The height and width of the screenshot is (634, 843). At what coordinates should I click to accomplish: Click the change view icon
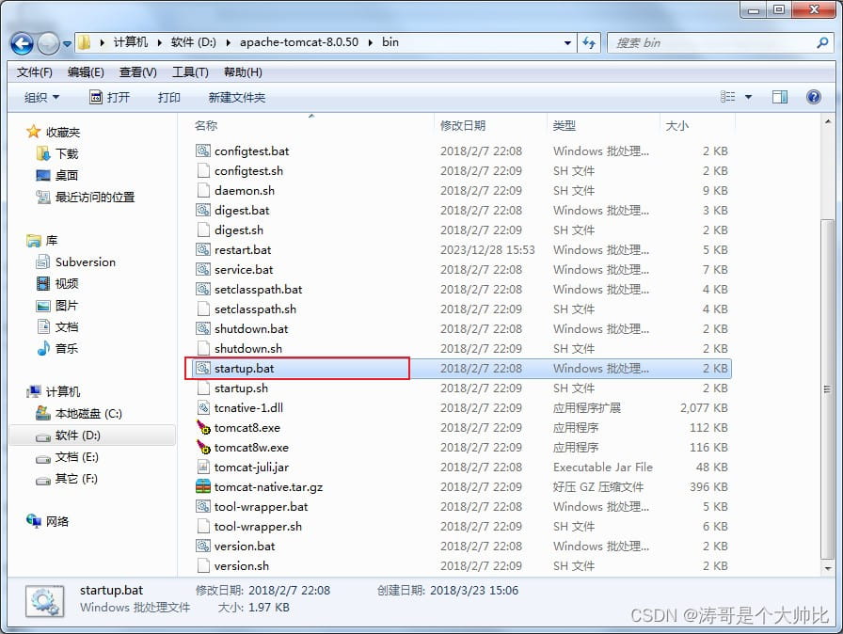tap(727, 97)
